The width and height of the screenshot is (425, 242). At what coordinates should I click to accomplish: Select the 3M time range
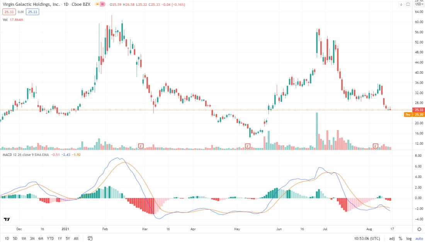pyautogui.click(x=32, y=239)
